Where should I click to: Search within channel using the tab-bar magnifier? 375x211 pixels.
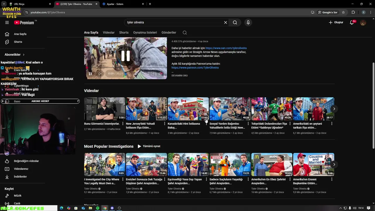pos(185,33)
